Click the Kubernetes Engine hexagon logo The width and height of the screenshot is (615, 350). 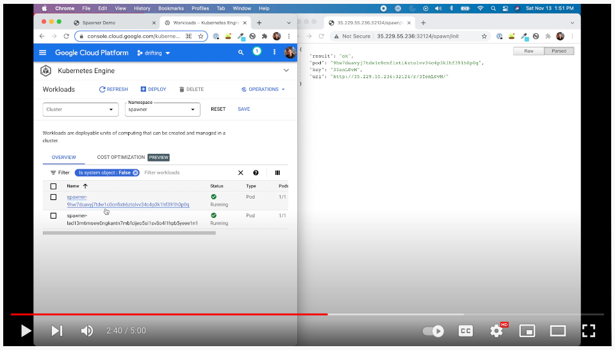point(46,71)
